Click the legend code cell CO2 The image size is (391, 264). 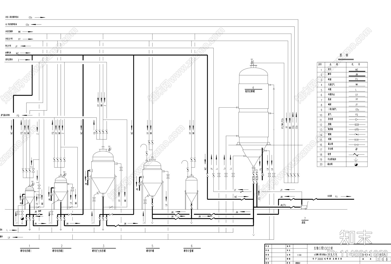pos(357,110)
